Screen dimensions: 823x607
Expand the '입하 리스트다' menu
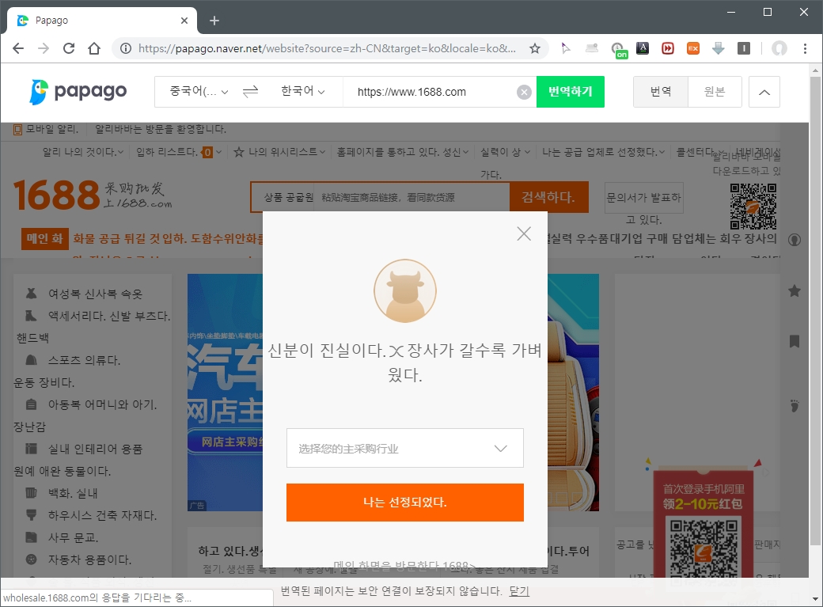point(179,152)
